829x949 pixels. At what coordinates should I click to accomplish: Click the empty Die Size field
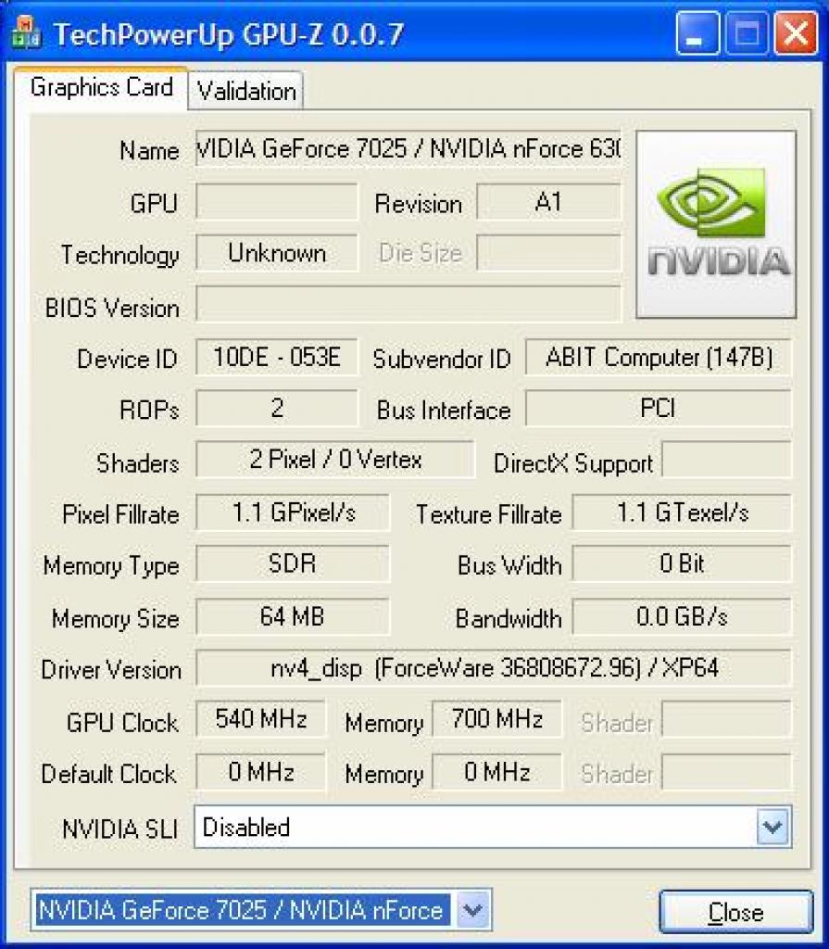(x=549, y=253)
